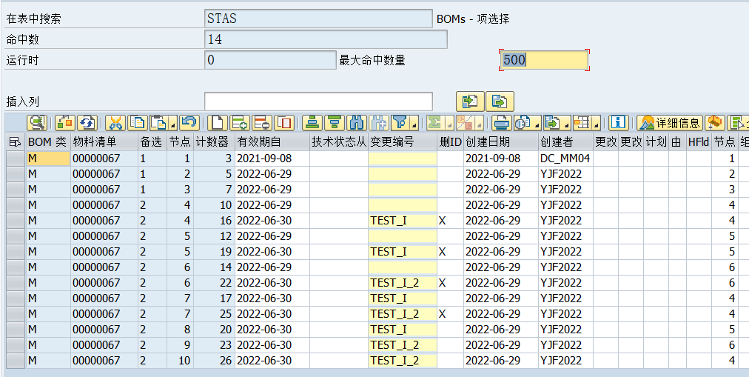Click the 2021-09-08 valid-from date cell
This screenshot has height=377, width=749.
(x=272, y=159)
